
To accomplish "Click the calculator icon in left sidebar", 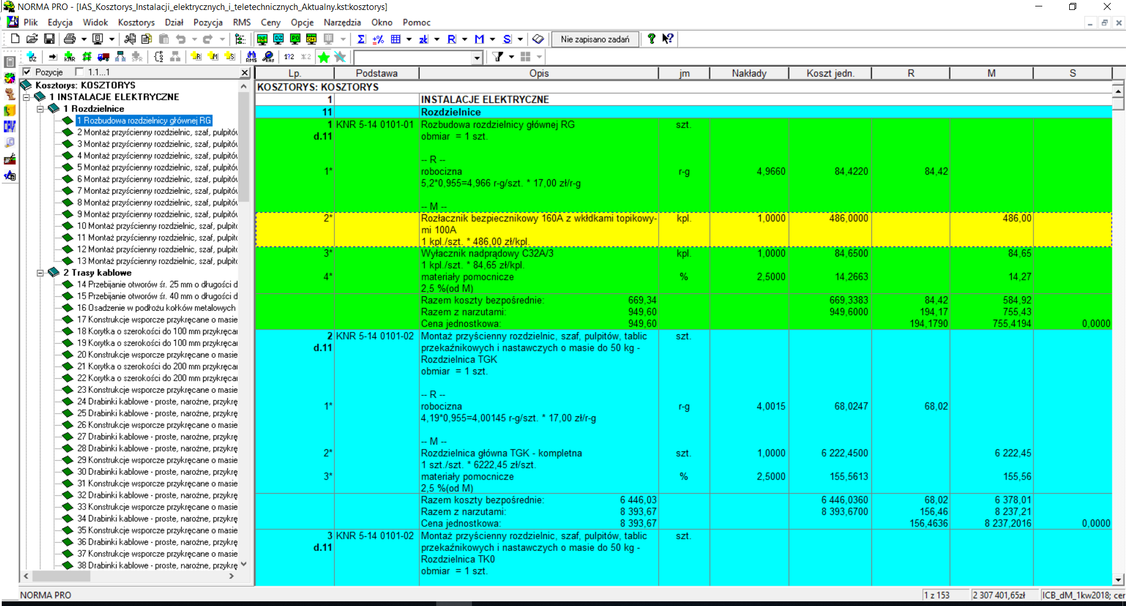I will 9,61.
